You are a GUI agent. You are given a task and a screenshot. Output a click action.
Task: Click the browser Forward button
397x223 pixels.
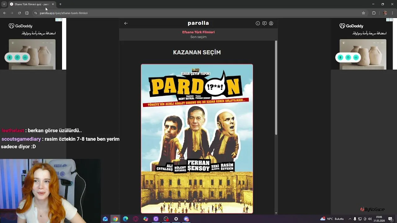[12, 13]
